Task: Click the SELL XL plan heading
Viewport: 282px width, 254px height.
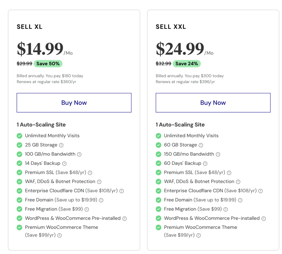Action: click(29, 27)
